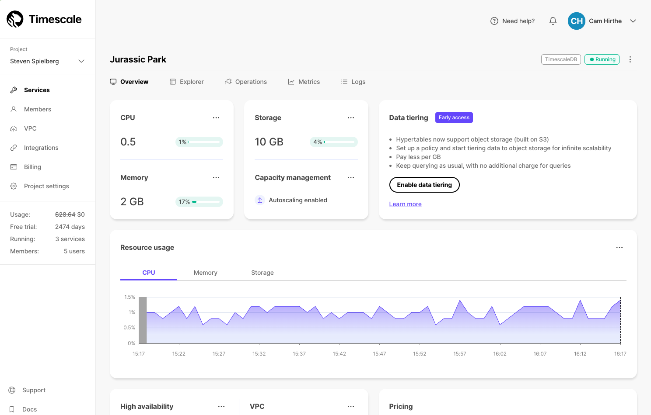Open Billing from the sidebar
This screenshot has height=415, width=651.
click(x=32, y=167)
